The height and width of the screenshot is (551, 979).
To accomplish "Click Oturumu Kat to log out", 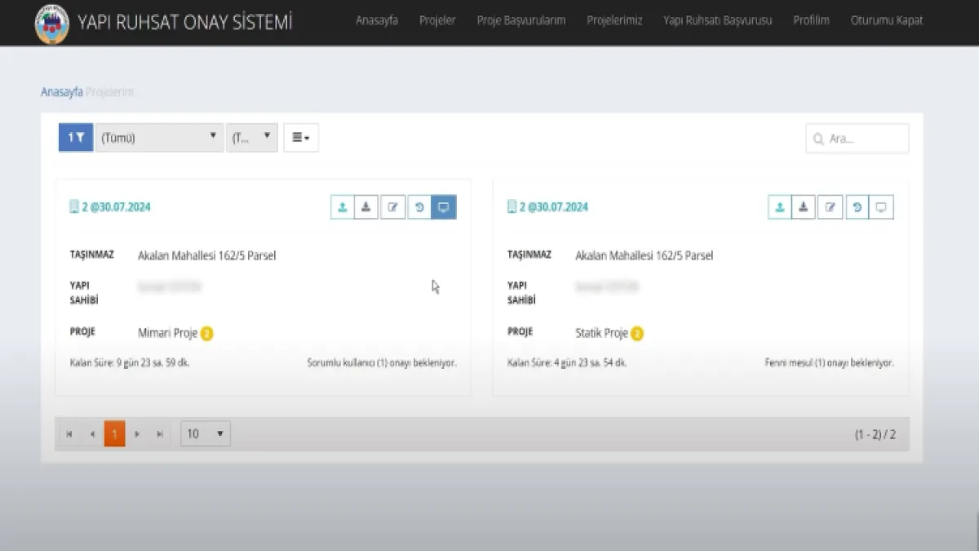I will tap(886, 20).
